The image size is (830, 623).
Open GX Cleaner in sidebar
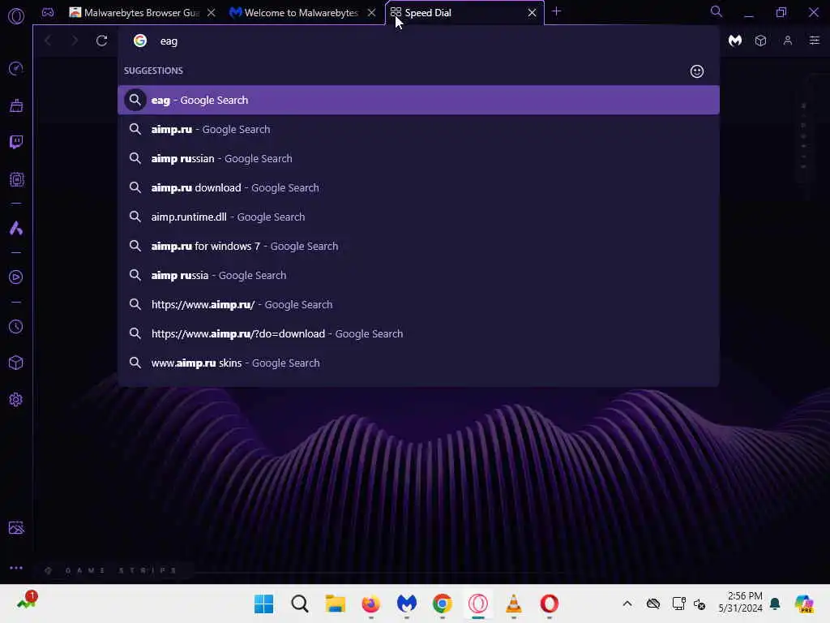[16, 105]
